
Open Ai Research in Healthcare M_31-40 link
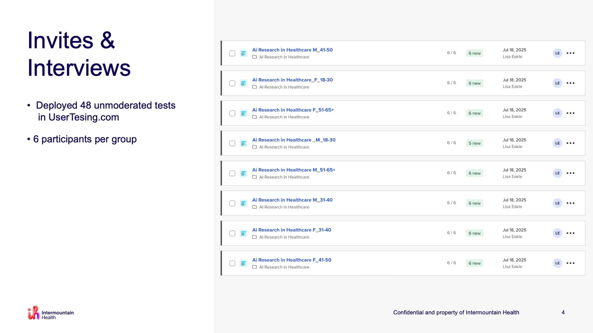point(292,200)
